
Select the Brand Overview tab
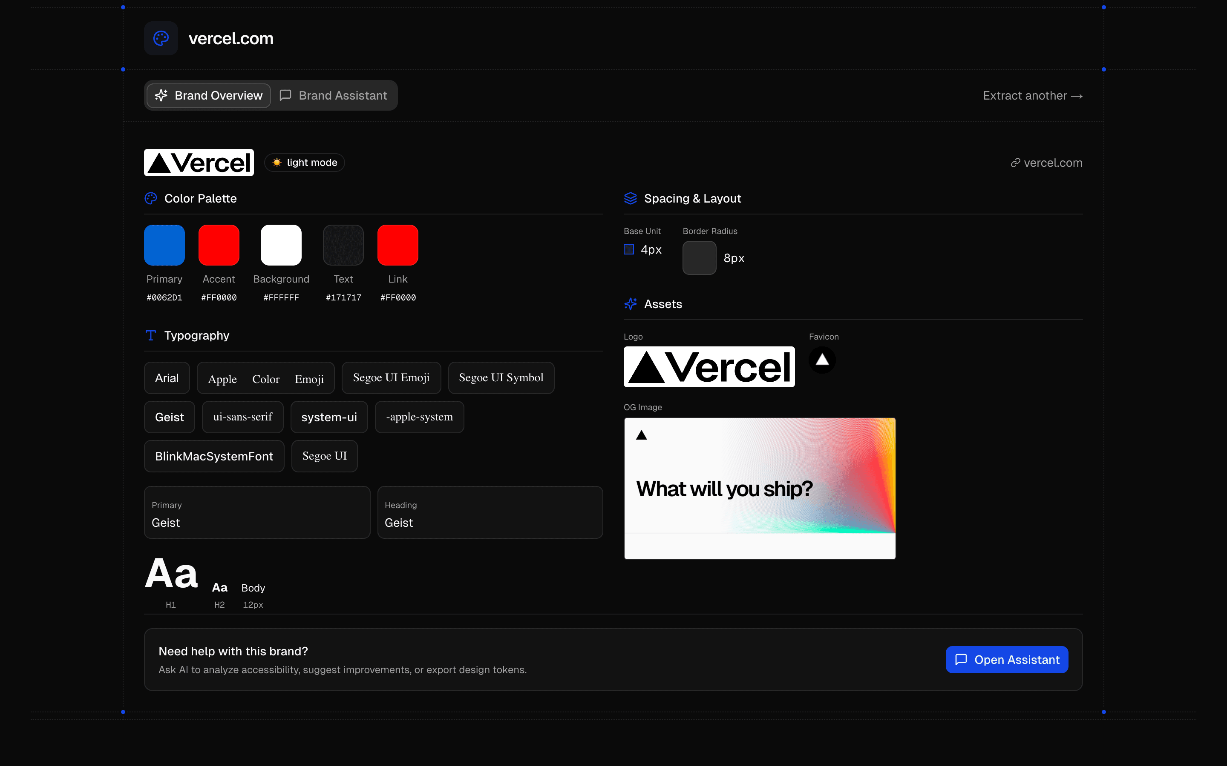click(x=208, y=95)
